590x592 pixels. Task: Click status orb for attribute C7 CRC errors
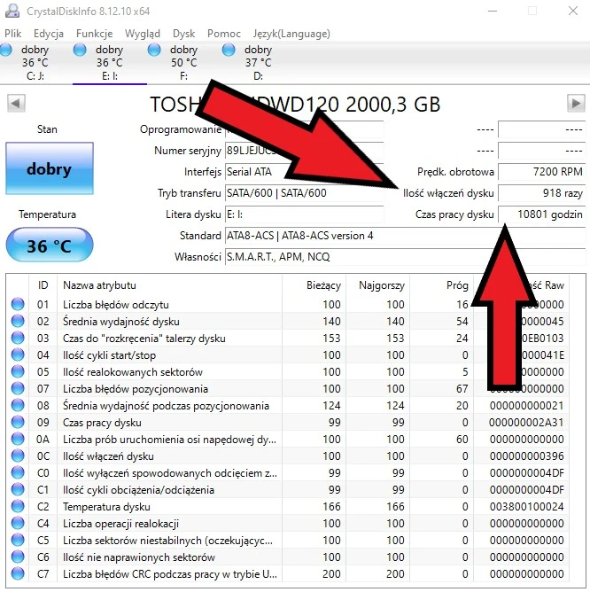coord(18,574)
